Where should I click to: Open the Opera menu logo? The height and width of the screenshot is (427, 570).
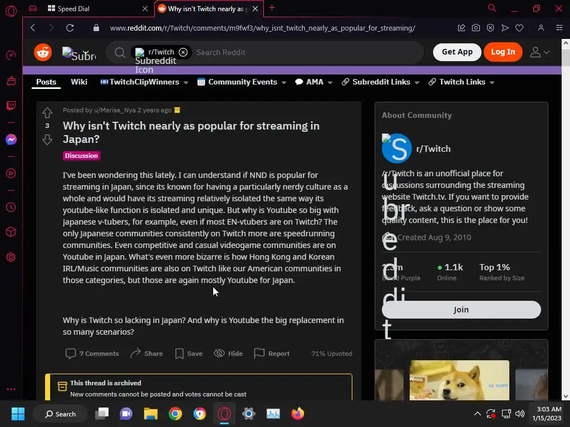[11, 11]
